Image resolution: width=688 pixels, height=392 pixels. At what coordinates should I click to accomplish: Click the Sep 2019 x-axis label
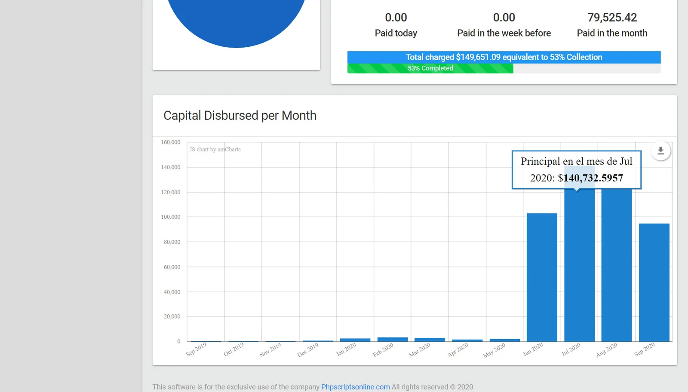(196, 349)
